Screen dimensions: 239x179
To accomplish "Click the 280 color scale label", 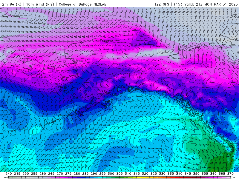I will [77, 174].
